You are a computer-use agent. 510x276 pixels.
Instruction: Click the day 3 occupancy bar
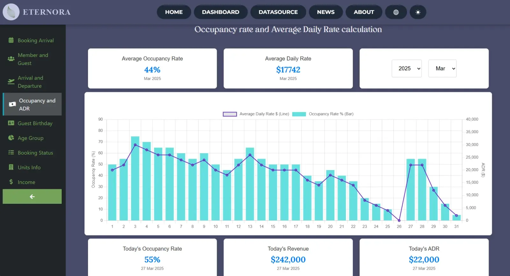(135, 178)
